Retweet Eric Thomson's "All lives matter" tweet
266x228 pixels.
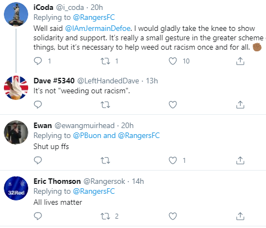coord(105,216)
